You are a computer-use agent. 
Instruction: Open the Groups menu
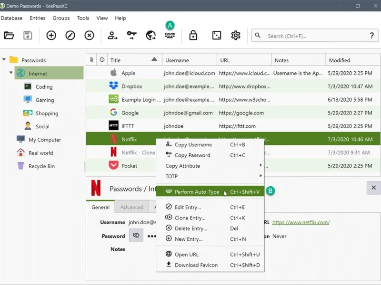pyautogui.click(x=61, y=18)
